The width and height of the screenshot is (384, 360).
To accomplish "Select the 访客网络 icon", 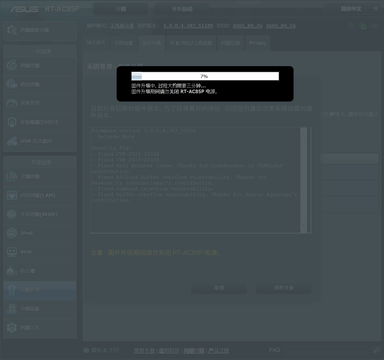I will [12, 84].
